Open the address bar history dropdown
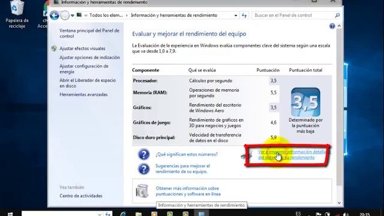The width and height of the screenshot is (384, 216). [x=236, y=16]
